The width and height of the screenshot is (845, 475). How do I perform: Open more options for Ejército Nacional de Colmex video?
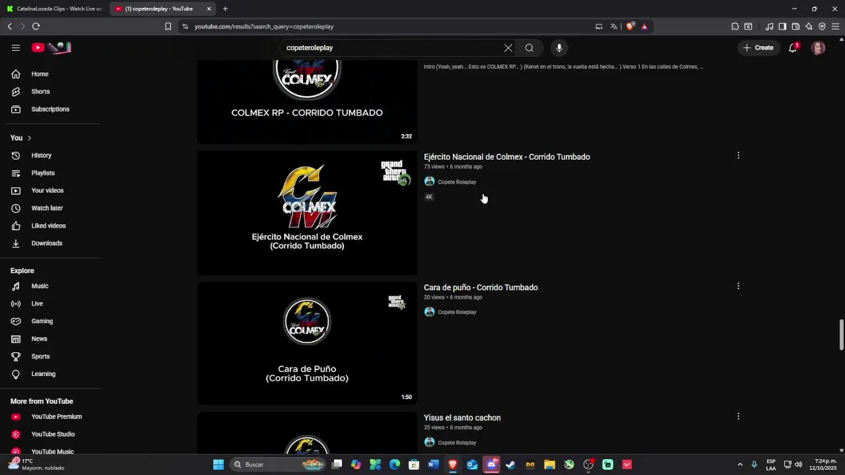click(x=738, y=156)
